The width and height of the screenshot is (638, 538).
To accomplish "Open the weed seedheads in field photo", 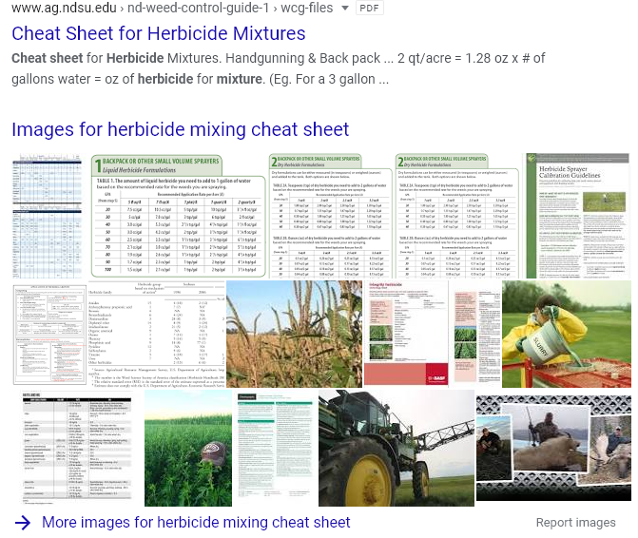I will tap(294, 334).
